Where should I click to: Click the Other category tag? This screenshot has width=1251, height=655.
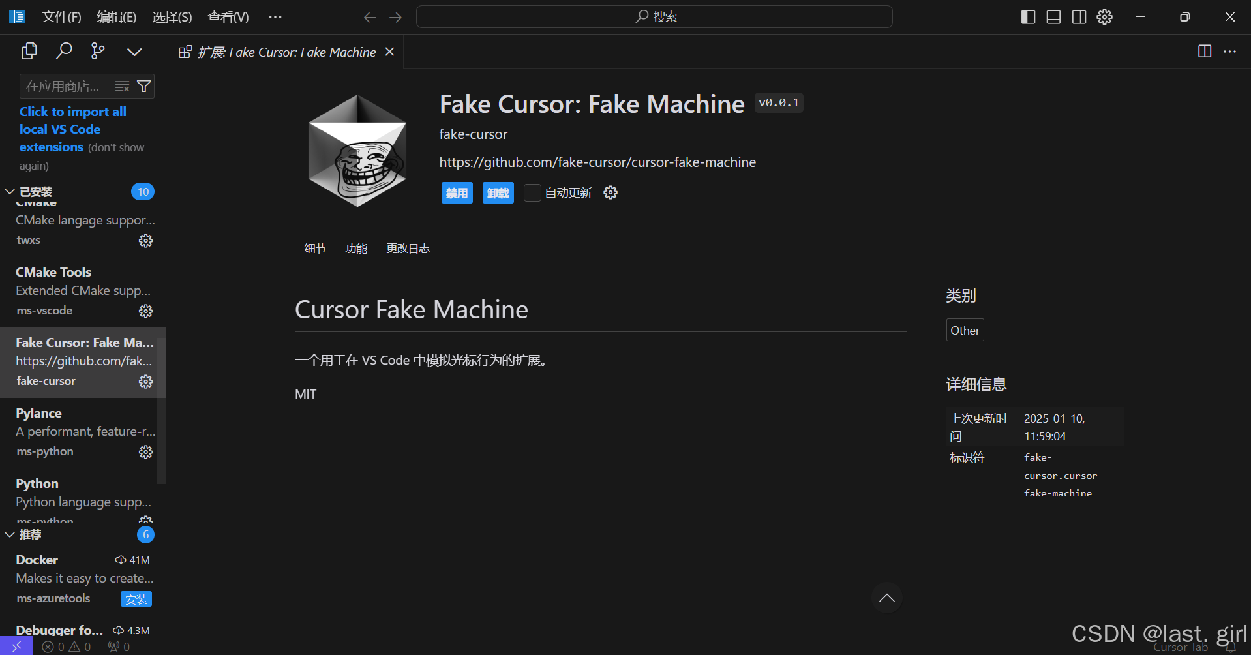(x=965, y=330)
